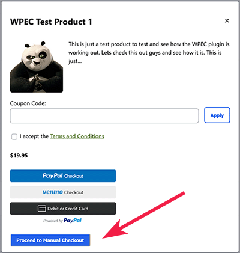Pay with the blue PayPal Checkout button
240x253 pixels.
tap(63, 176)
